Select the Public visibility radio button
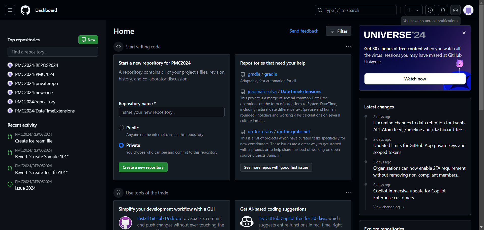Screen dimensions: 484x230 (x=121, y=128)
